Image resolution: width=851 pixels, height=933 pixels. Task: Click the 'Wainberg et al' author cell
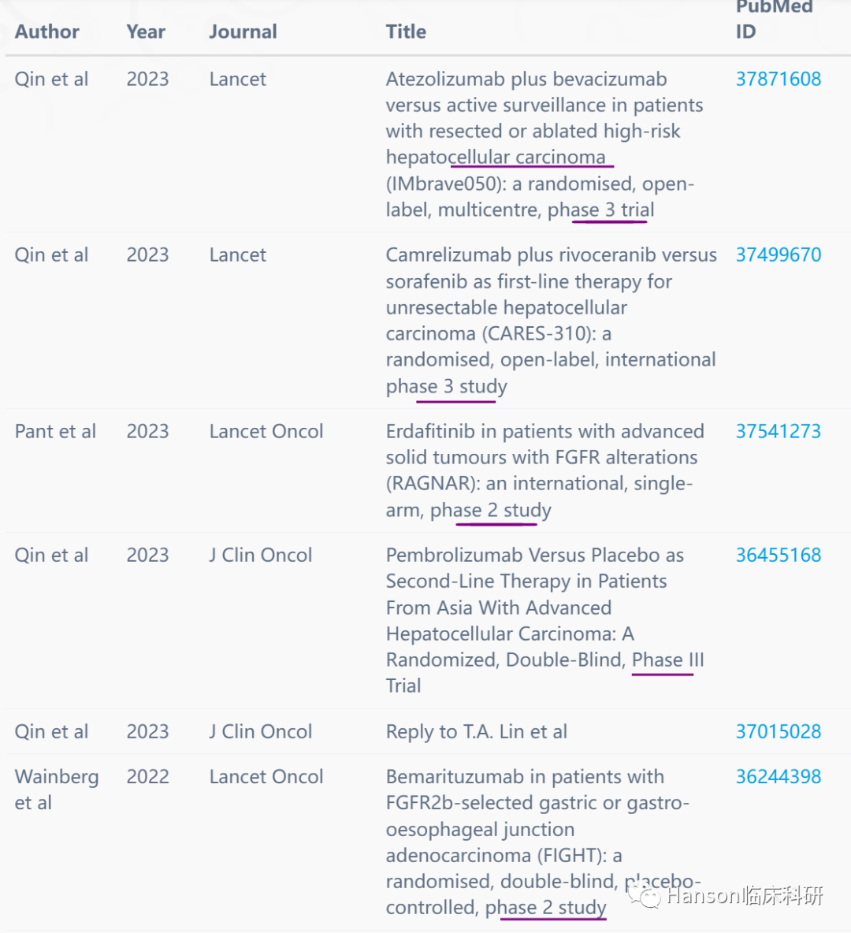(57, 790)
